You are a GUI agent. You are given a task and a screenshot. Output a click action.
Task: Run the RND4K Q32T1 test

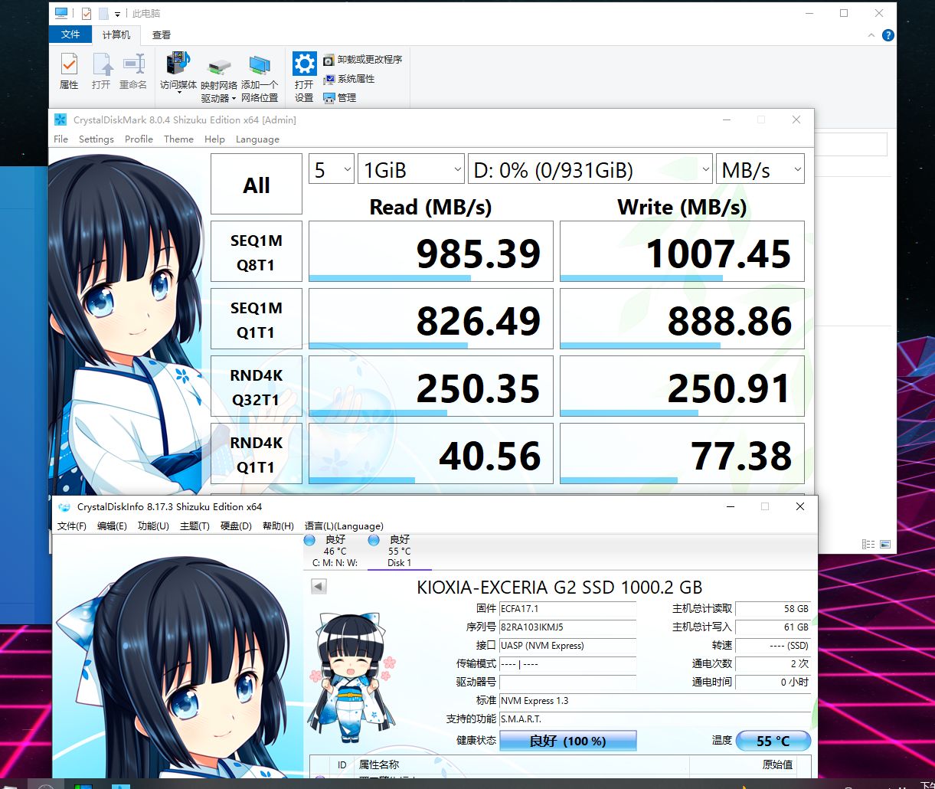[257, 387]
